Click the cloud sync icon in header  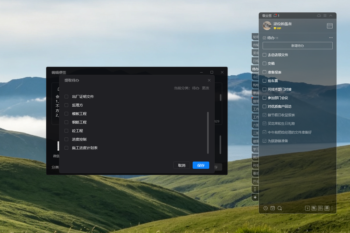coord(319,16)
